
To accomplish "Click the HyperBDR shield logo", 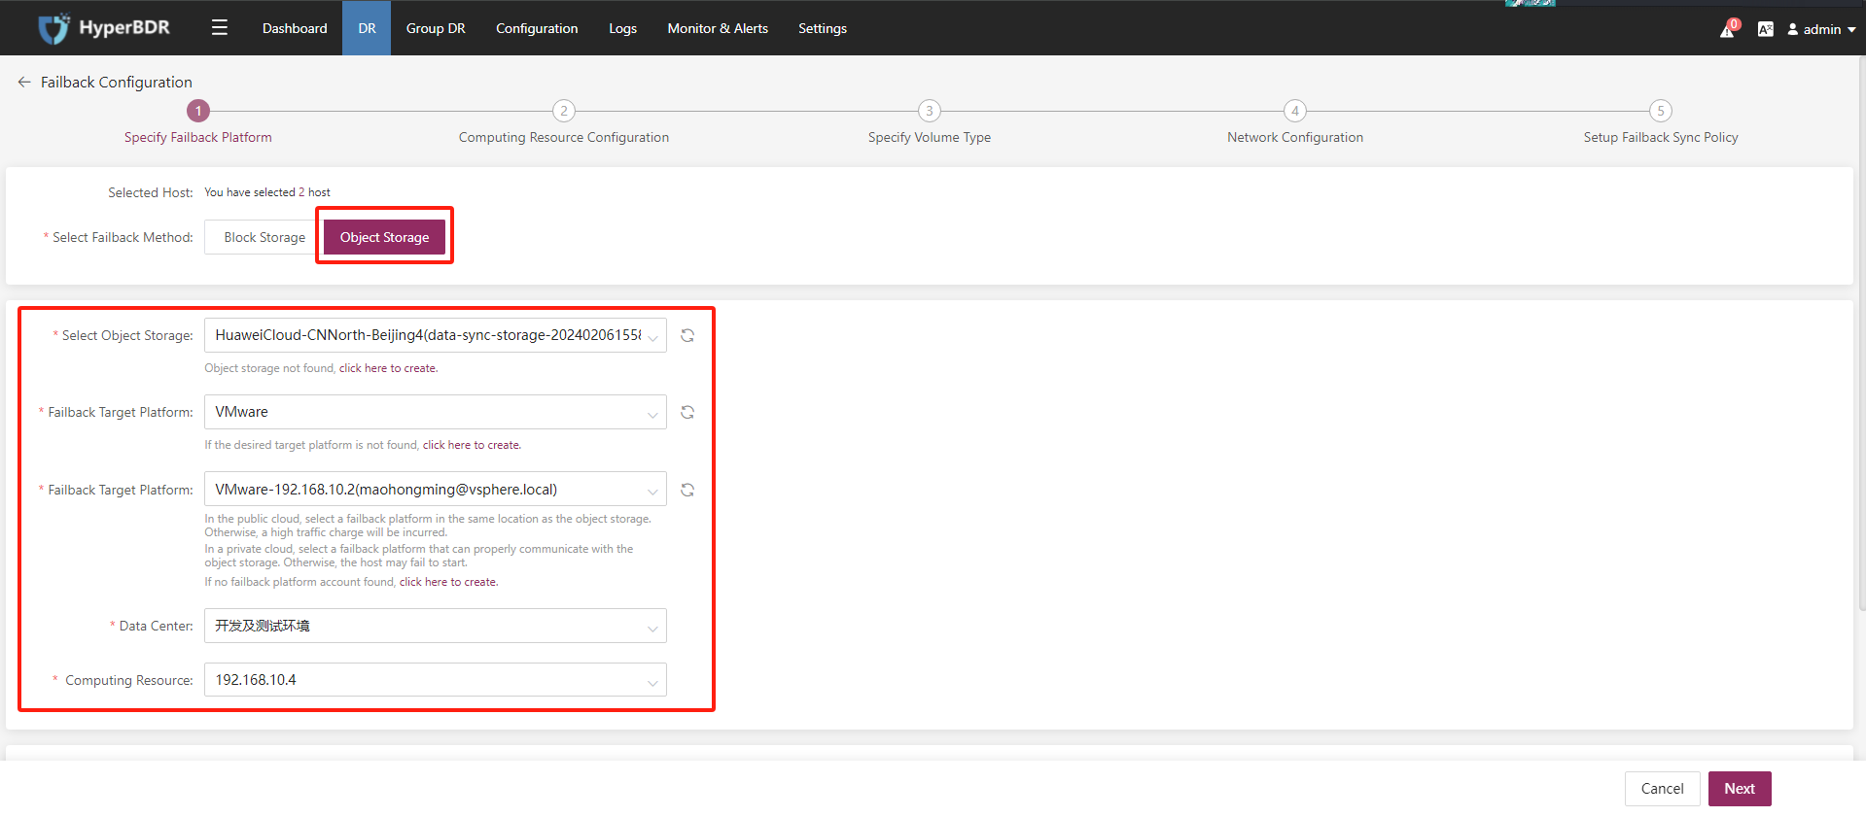I will pyautogui.click(x=53, y=28).
